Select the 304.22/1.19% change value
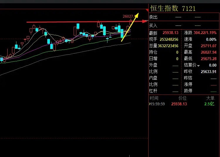Image resolution: width=220 pixels, height=157 pixels. (205, 33)
